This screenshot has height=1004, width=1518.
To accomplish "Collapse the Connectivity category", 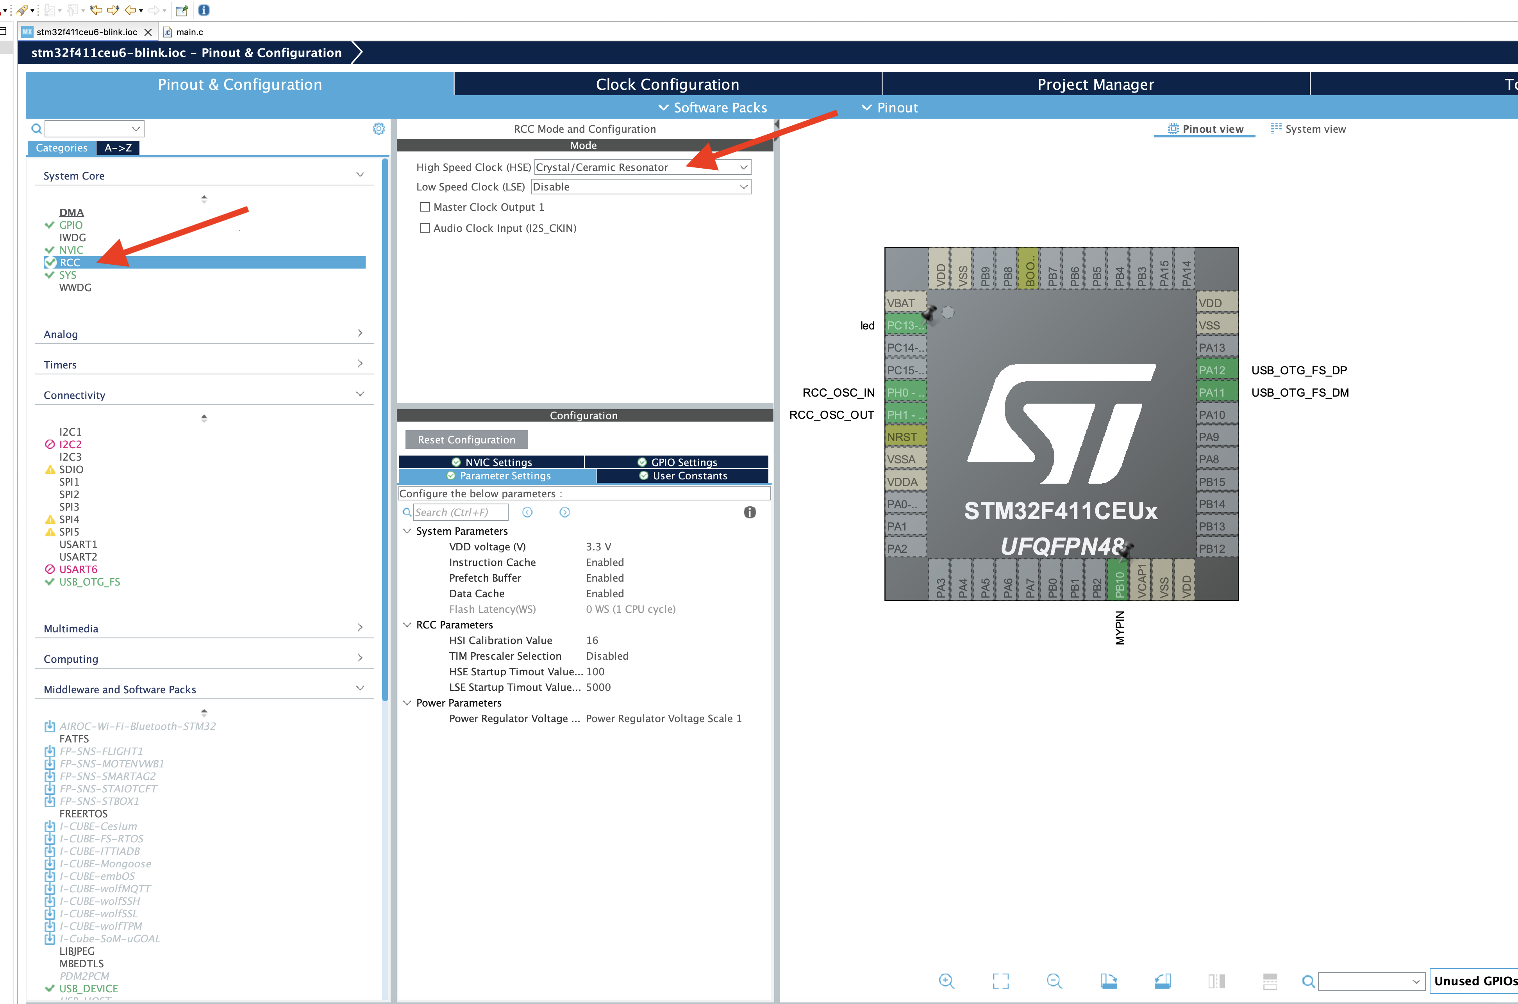I will click(x=360, y=394).
